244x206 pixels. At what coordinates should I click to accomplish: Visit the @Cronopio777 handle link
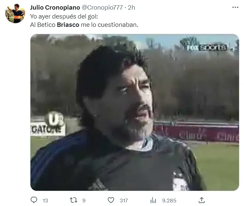tap(102, 8)
